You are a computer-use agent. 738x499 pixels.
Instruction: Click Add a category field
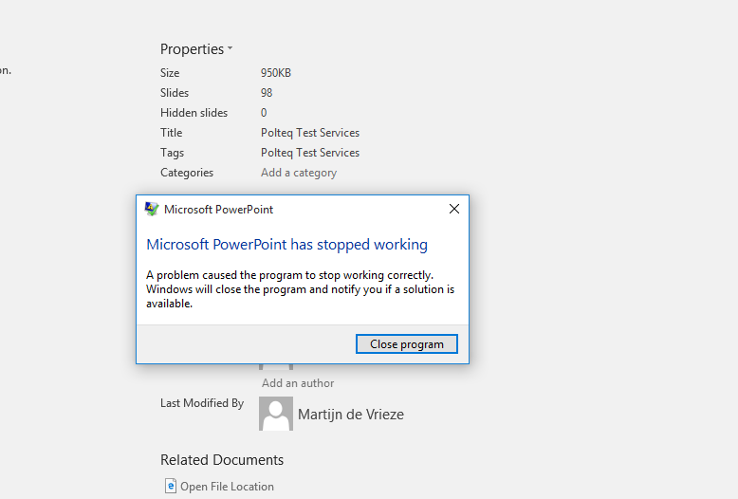299,173
